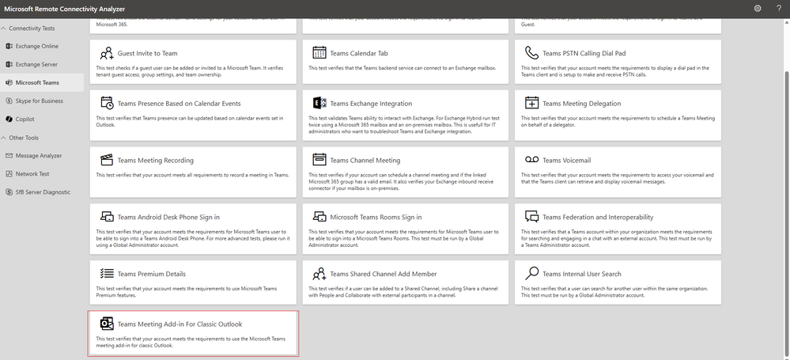Click the Exchange Online sidebar icon
Screen dimensions: 790x360
click(9, 47)
